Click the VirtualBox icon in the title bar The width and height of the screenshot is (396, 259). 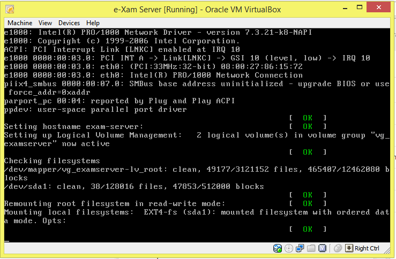[10, 10]
